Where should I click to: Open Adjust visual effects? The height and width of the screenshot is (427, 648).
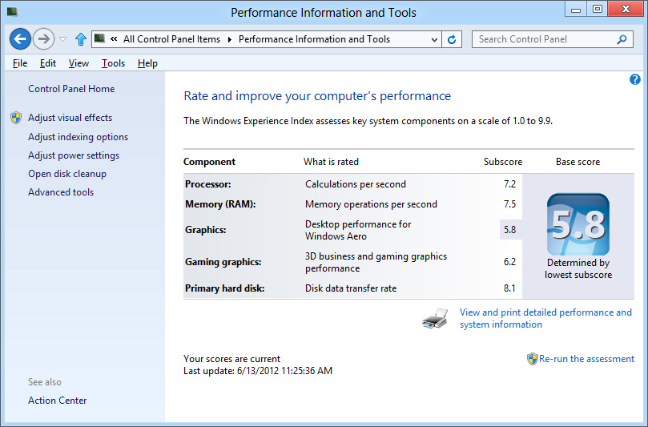(70, 118)
